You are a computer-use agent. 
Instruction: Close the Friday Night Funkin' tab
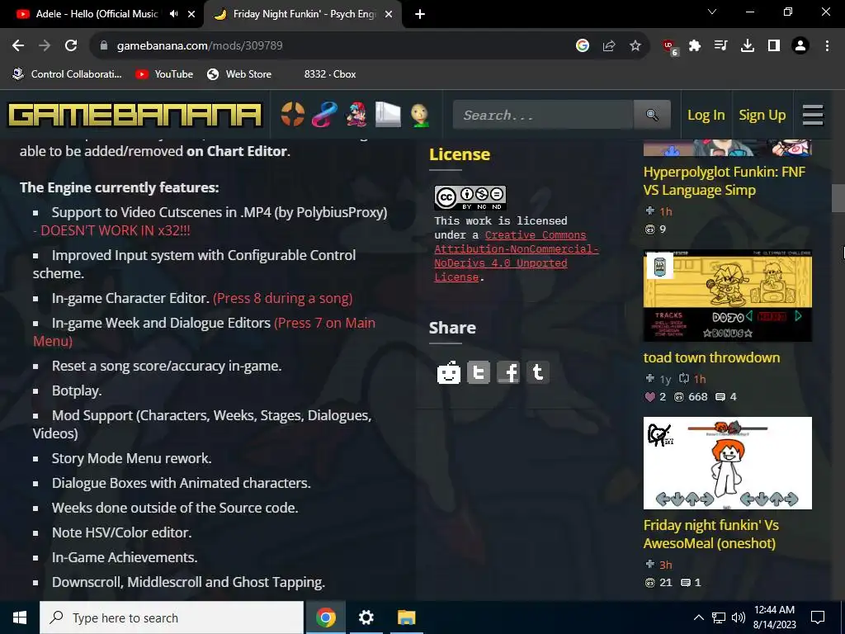[389, 15]
